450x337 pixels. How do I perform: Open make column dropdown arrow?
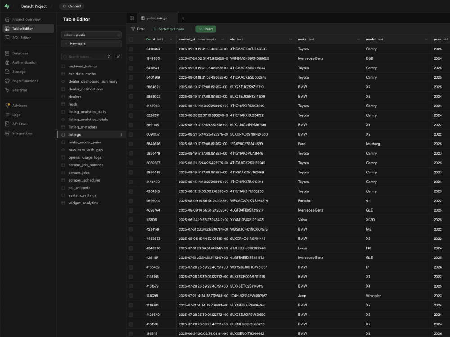(x=358, y=40)
